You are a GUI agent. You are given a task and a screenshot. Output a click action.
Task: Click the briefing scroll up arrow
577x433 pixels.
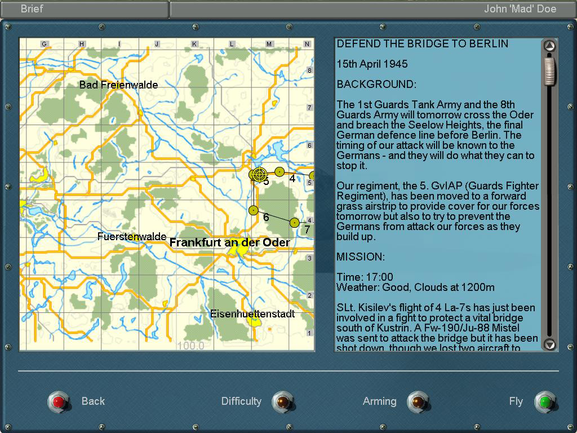(x=549, y=46)
